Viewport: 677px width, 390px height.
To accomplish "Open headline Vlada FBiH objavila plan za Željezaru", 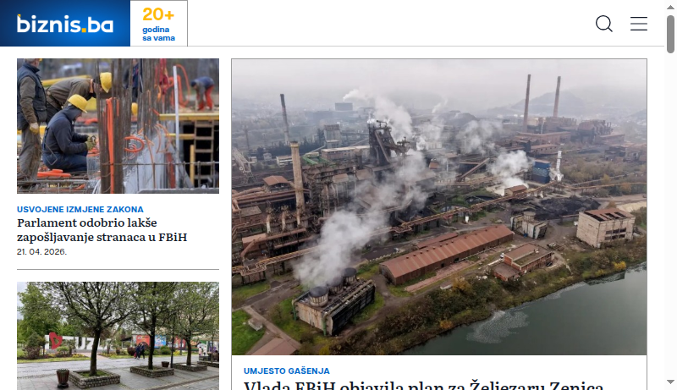I will pyautogui.click(x=424, y=385).
